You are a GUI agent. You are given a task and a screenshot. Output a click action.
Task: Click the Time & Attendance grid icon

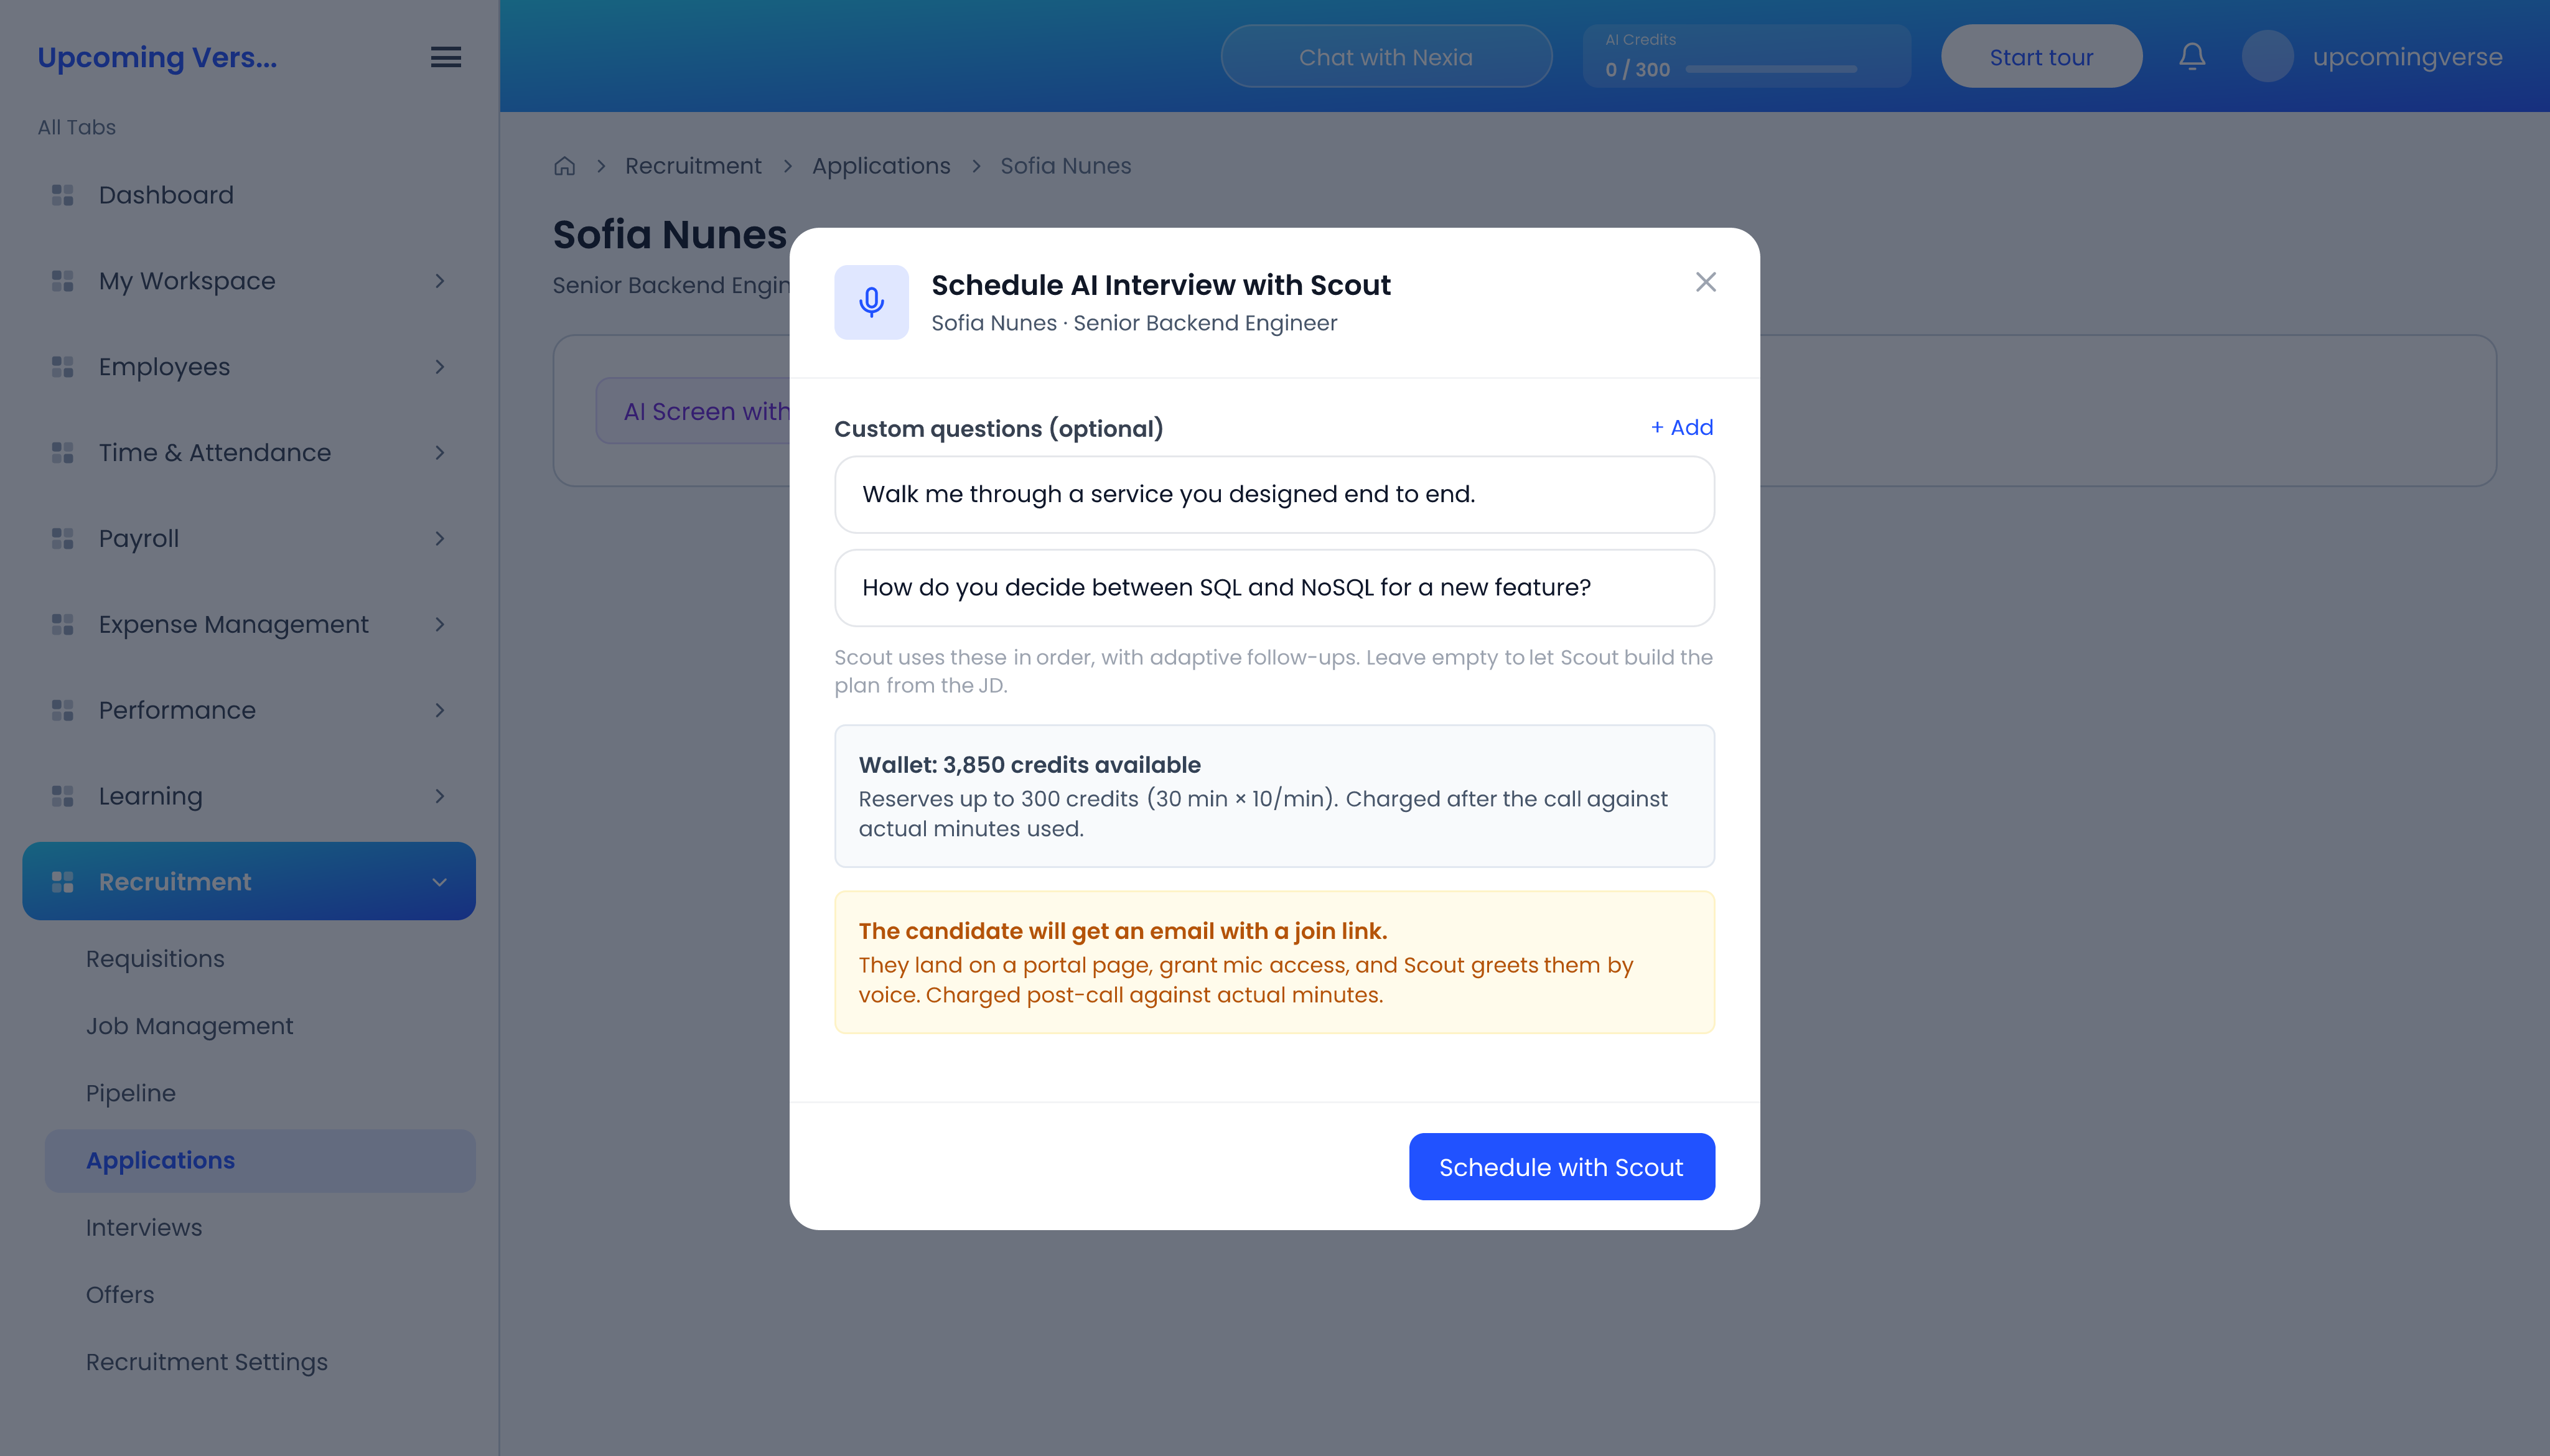[x=63, y=453]
